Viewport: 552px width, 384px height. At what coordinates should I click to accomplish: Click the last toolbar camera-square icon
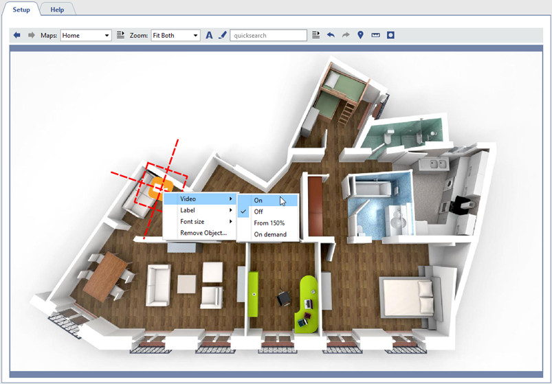[x=390, y=35]
